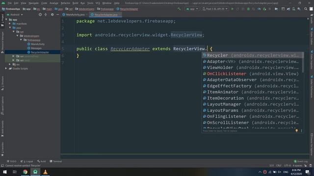
Task: Select OnScrollListener completion suggestion
Action: [252, 123]
